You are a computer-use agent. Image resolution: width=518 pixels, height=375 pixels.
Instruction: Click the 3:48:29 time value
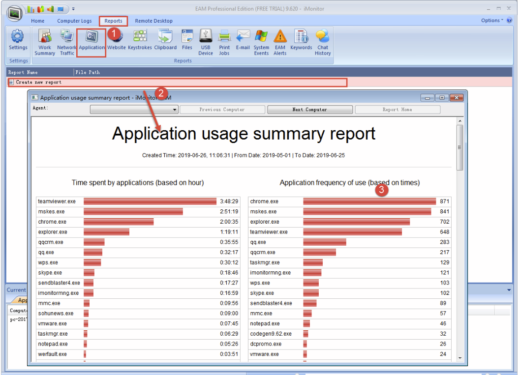point(229,202)
